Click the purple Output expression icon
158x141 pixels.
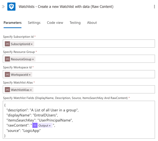[35, 125]
